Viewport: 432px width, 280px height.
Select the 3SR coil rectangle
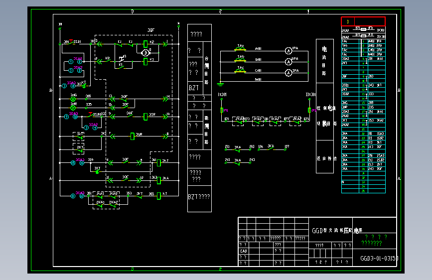click(x=145, y=117)
